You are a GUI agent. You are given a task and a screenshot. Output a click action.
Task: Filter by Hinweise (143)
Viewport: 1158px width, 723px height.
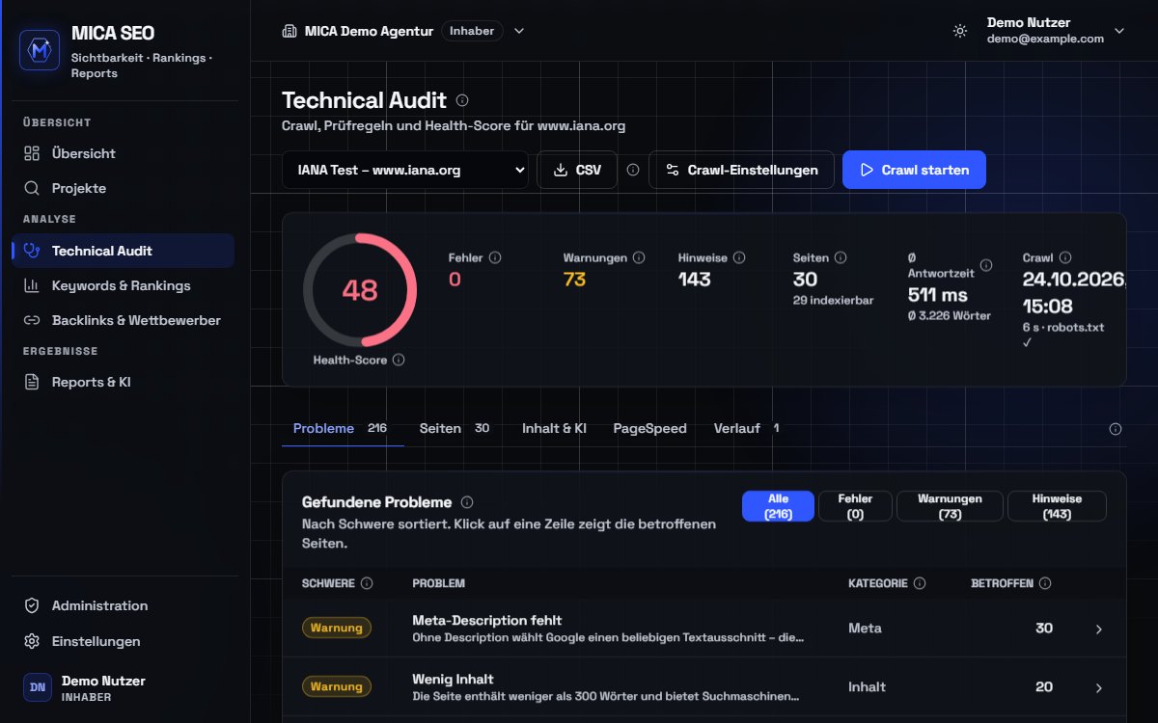point(1057,506)
